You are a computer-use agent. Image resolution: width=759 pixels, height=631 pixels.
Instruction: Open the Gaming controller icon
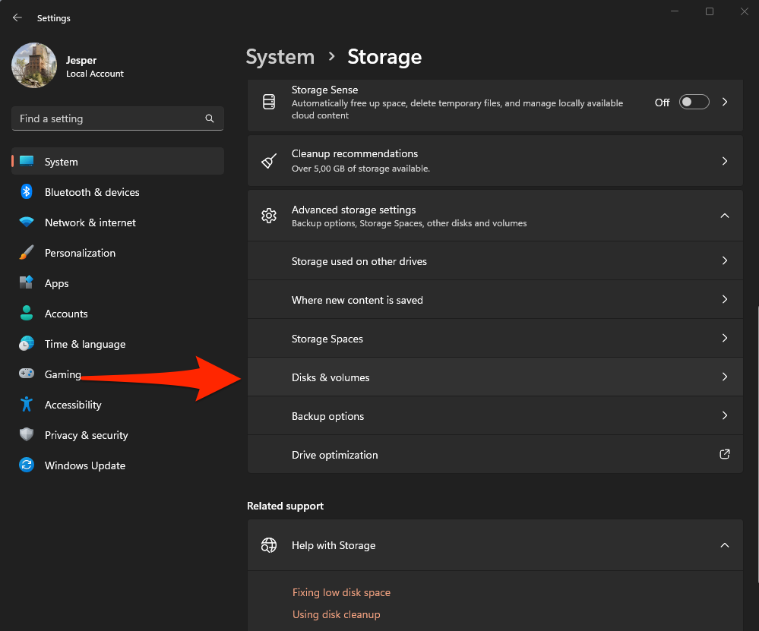[27, 374]
